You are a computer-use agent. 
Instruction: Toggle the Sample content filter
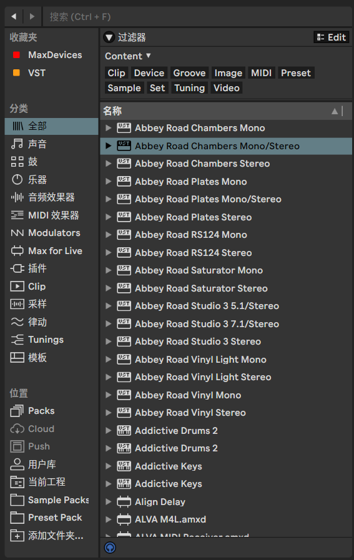[124, 88]
